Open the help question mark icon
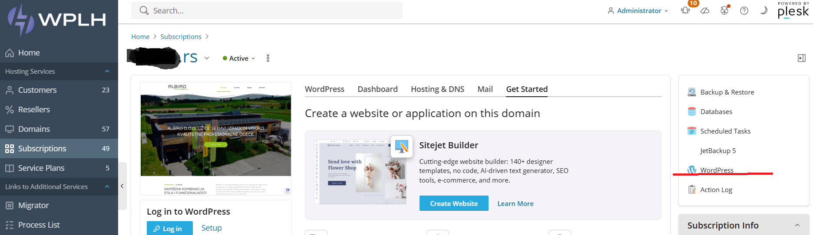 [x=744, y=10]
